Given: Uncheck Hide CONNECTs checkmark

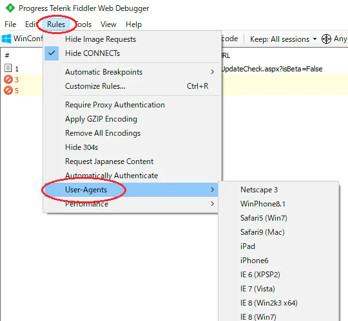Looking at the screenshot, I should point(52,53).
